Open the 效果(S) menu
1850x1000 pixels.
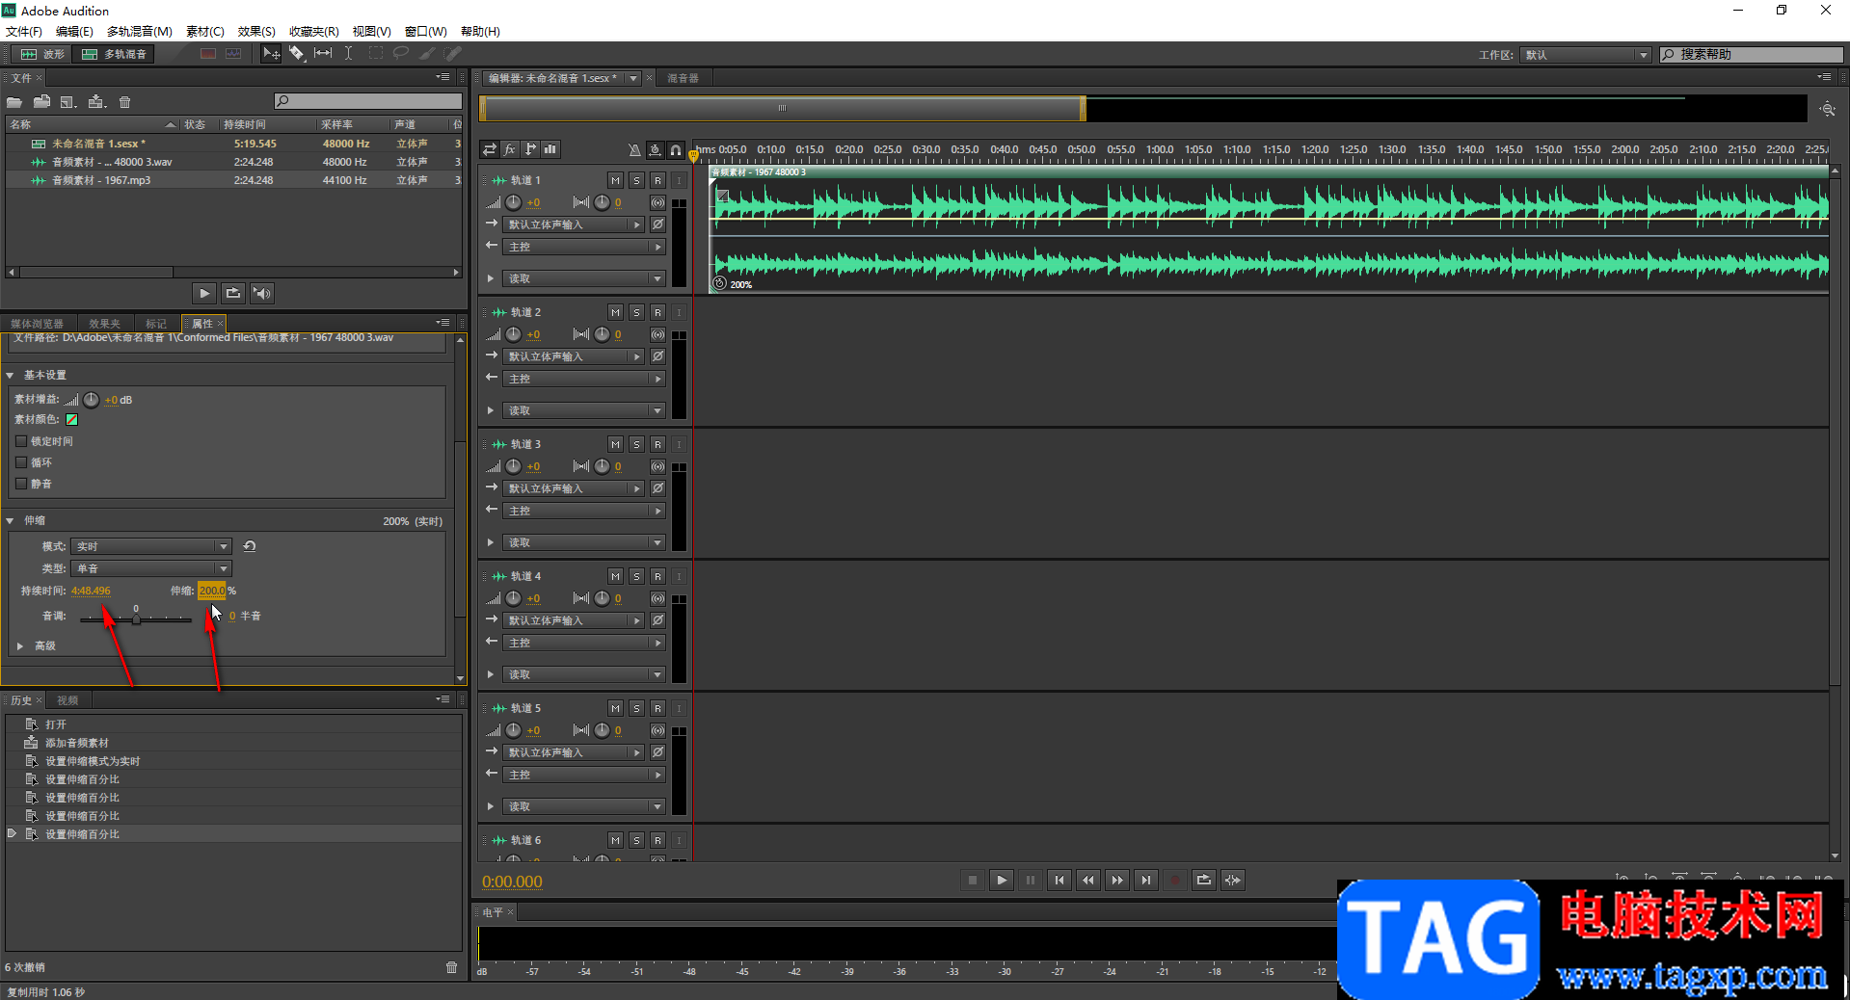[x=256, y=31]
